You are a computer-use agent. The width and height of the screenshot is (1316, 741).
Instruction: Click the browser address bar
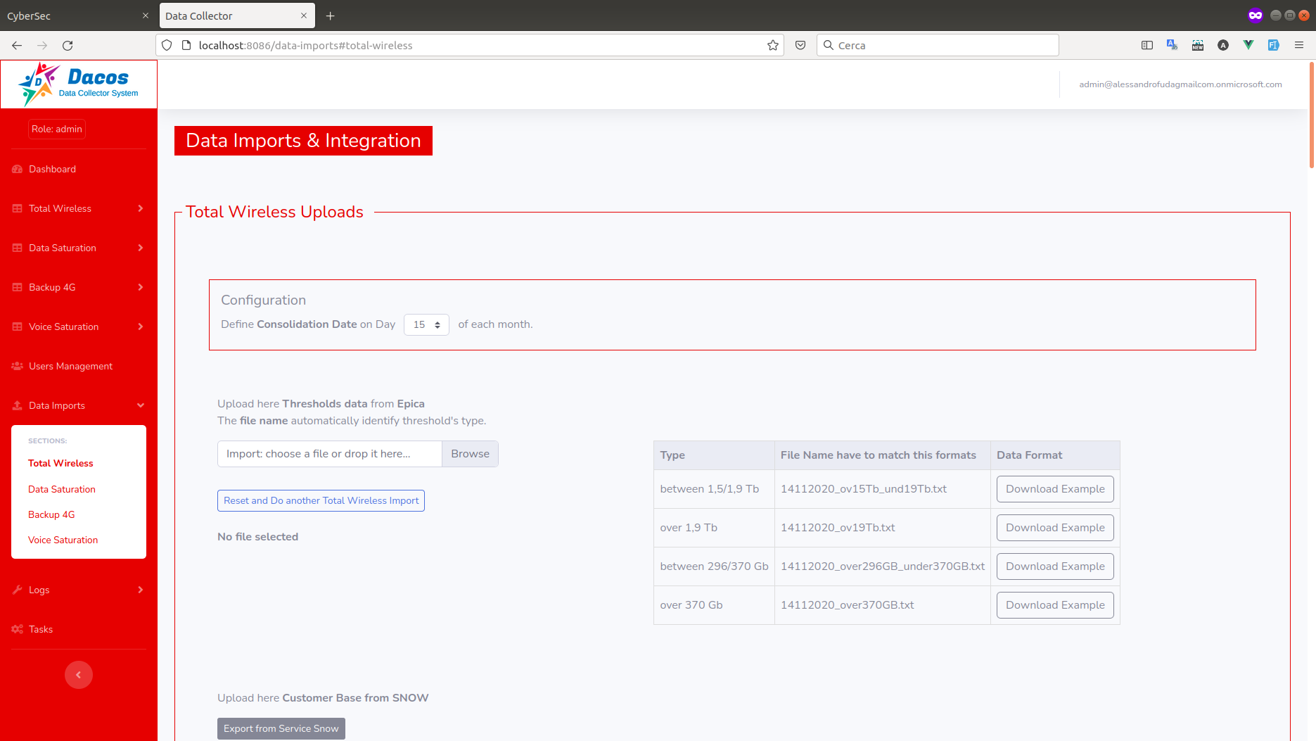click(469, 45)
